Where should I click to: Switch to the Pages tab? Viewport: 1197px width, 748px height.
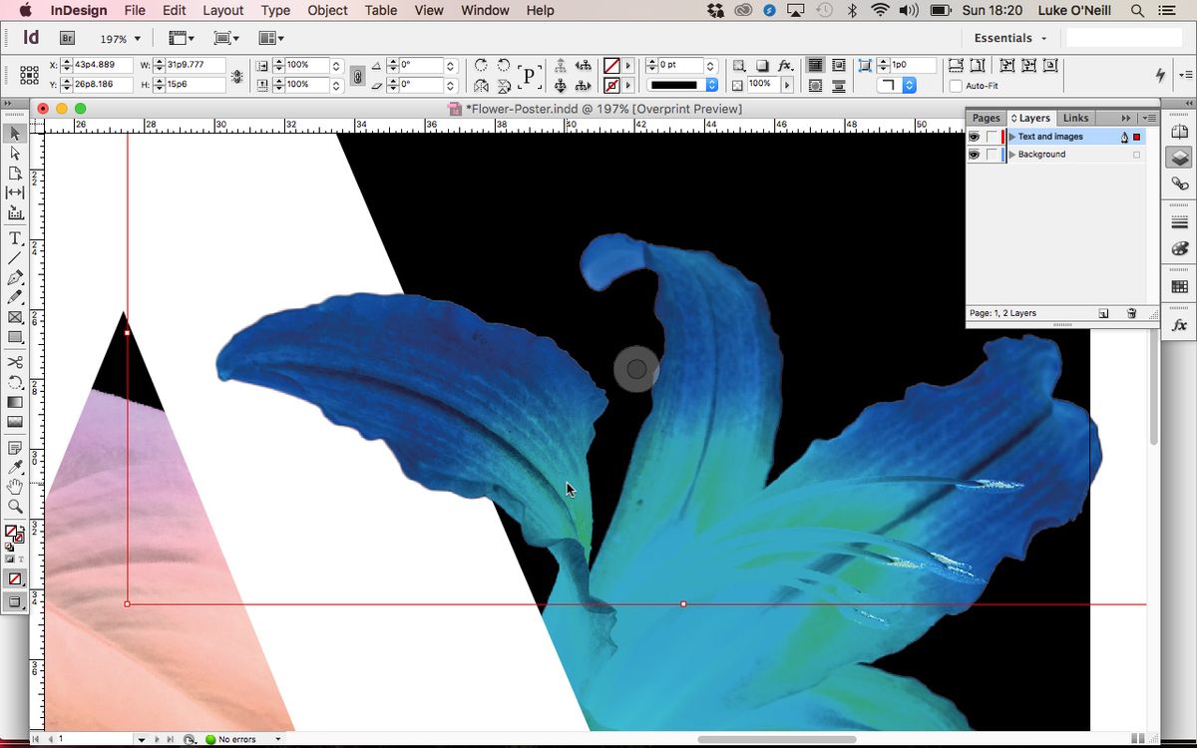[986, 118]
